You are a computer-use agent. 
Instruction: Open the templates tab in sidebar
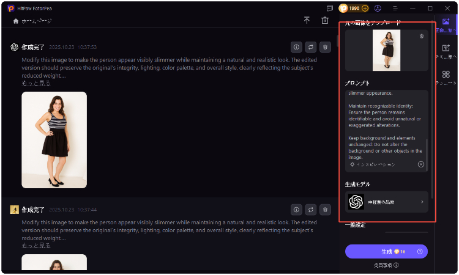point(446,78)
